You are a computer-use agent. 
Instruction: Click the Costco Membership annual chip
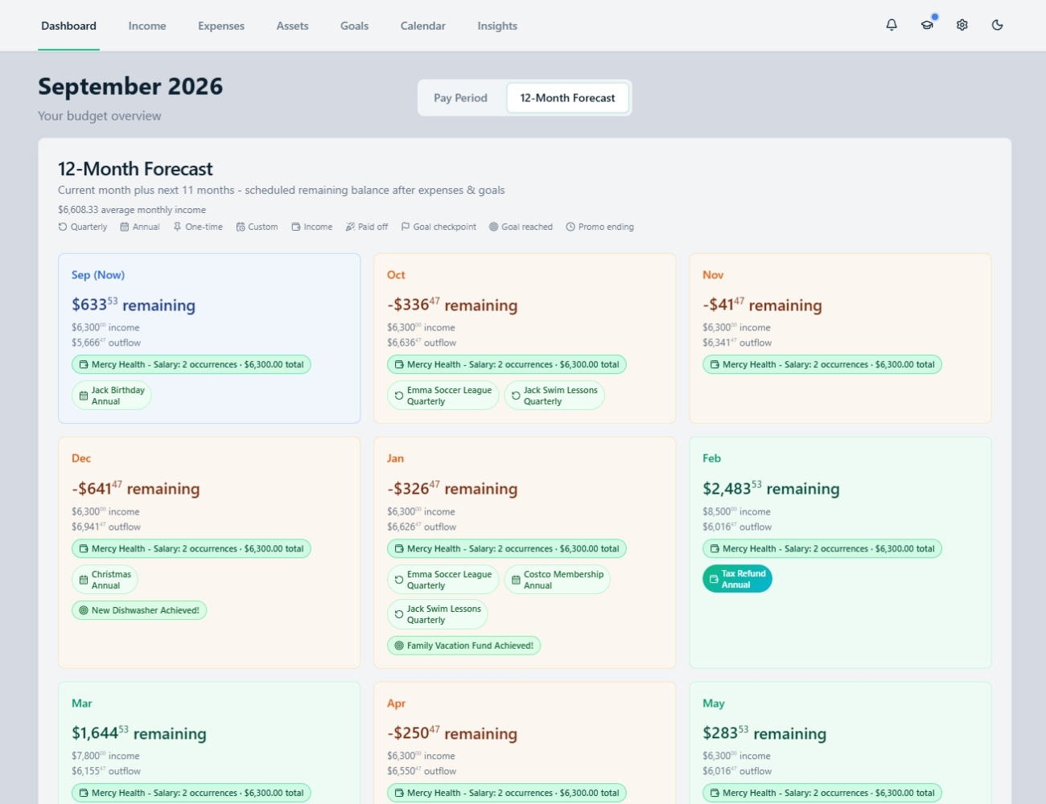point(557,580)
